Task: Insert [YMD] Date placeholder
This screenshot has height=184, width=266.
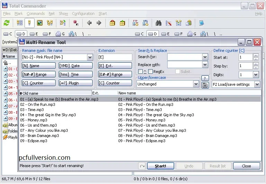Action: [76, 66]
